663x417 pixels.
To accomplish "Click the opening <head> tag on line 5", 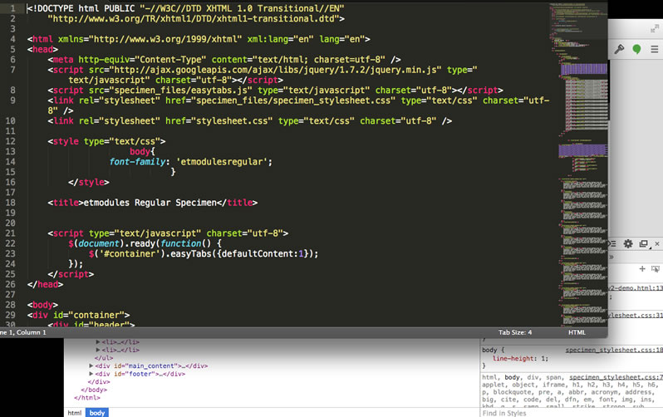I will tap(42, 50).
